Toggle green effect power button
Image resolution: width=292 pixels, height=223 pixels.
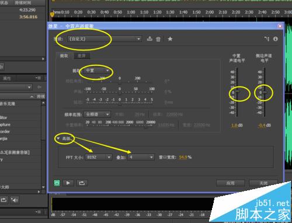(x=57, y=183)
